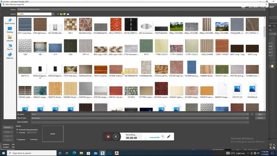Open This PC in the places bar
Screen dimensions: 277x156
tap(10, 47)
